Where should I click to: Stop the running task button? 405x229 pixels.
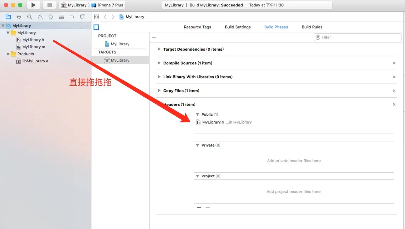50,5
